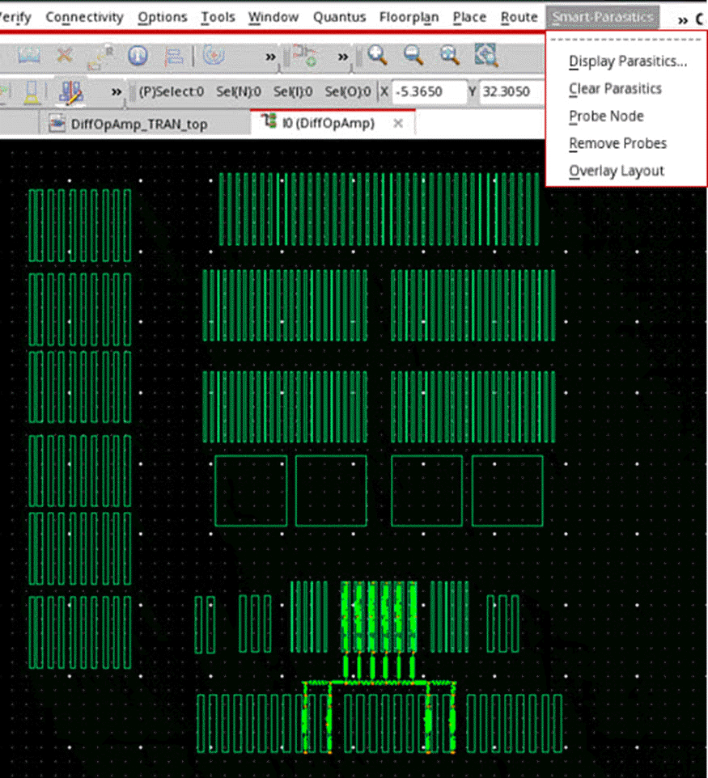Expand toolbar overflow chevron before (P)Select status
This screenshot has width=708, height=778.
coord(116,92)
